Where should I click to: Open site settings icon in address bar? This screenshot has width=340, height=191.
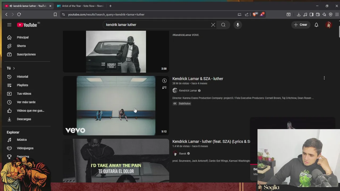63,14
